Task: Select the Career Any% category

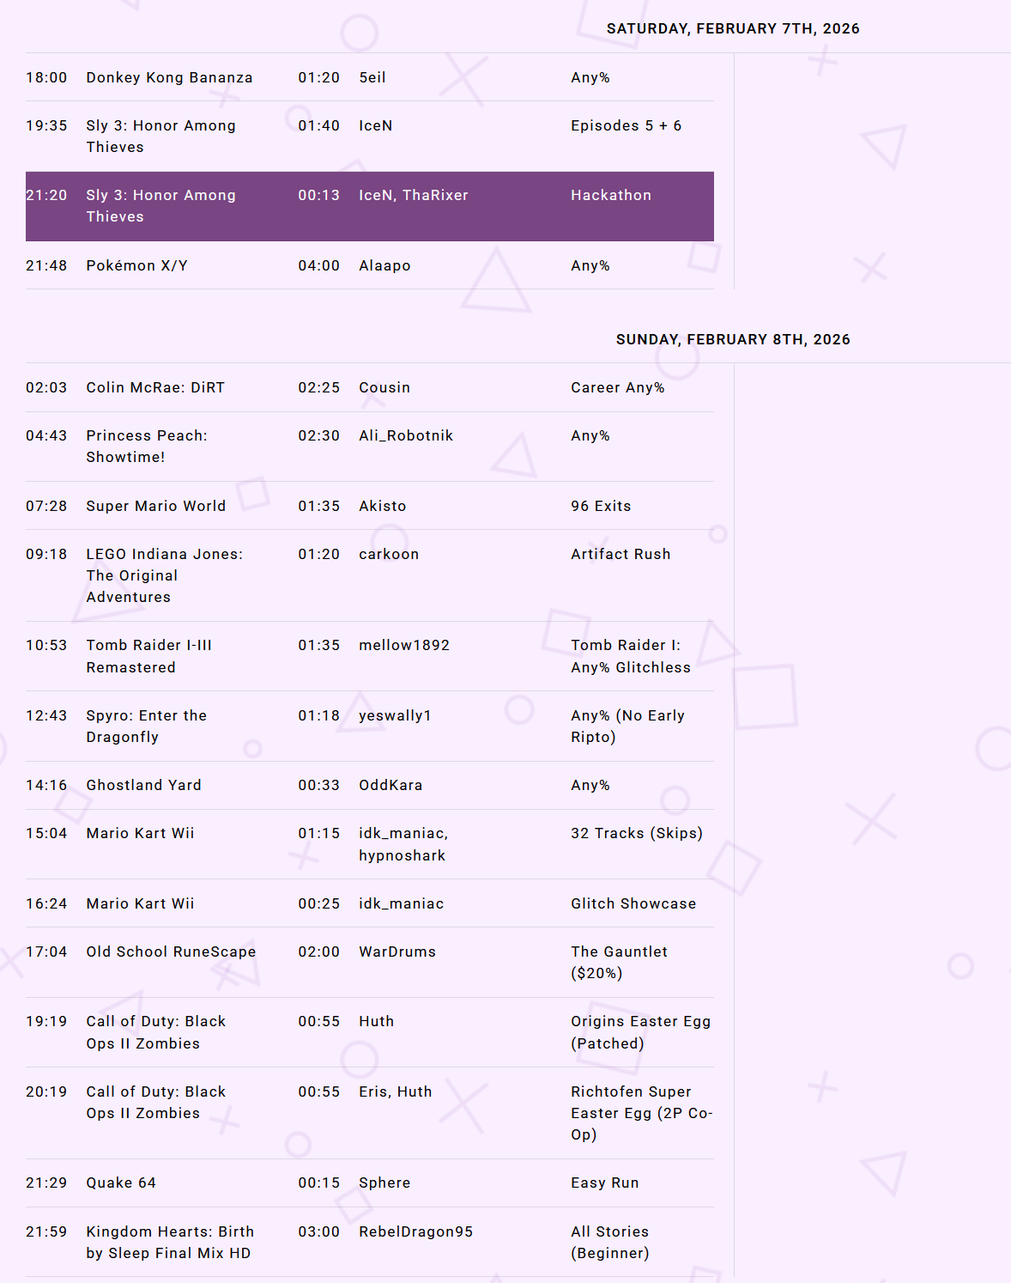Action: point(618,387)
